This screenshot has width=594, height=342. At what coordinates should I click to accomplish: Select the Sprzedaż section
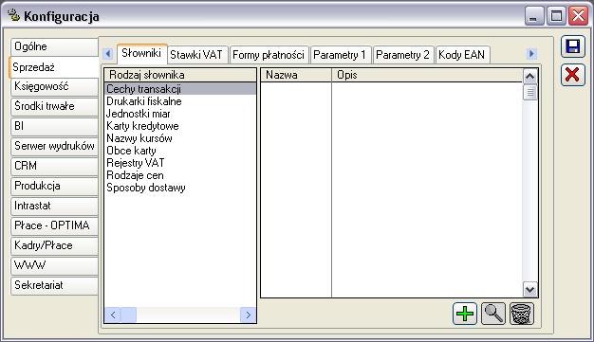(x=53, y=67)
